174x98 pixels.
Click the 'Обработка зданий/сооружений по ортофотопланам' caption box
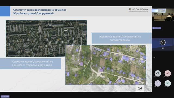pyautogui.click(x=122, y=38)
